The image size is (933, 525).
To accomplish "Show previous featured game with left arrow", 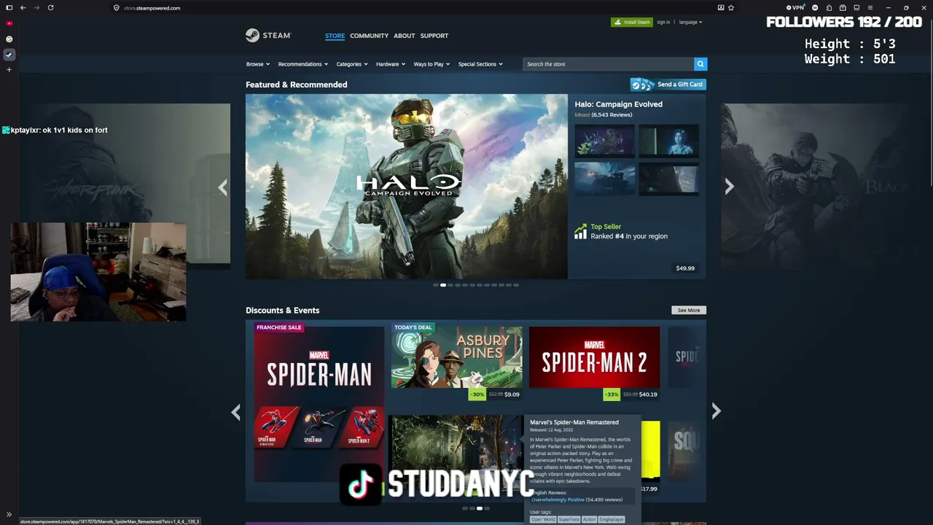I will tap(223, 187).
